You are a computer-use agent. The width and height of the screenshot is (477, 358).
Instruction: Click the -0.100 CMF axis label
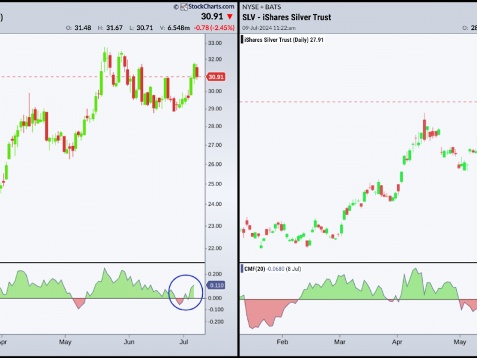215,310
